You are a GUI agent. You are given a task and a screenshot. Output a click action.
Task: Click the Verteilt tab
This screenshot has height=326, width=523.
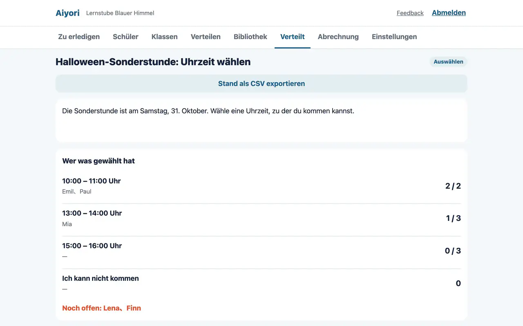(x=293, y=37)
